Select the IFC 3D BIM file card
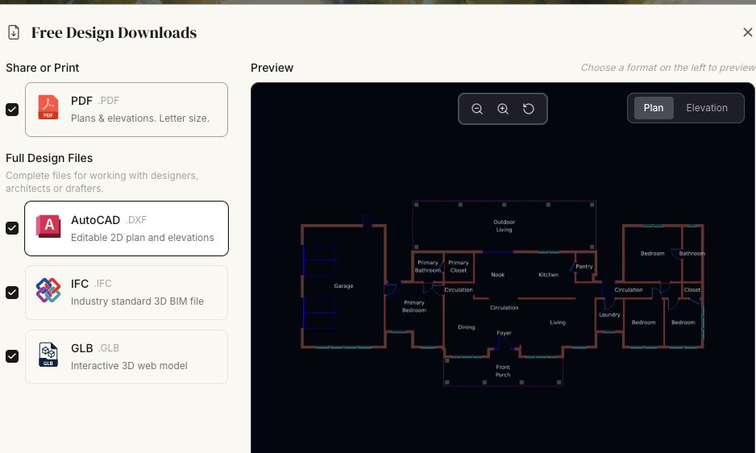This screenshot has height=453, width=756. click(x=127, y=293)
